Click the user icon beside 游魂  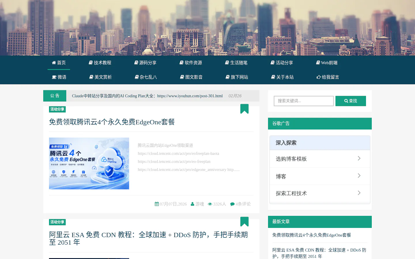(x=193, y=204)
